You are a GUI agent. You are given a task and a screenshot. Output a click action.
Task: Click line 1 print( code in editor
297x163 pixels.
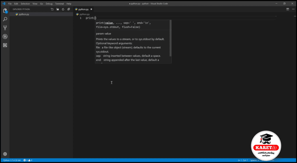click(x=91, y=18)
